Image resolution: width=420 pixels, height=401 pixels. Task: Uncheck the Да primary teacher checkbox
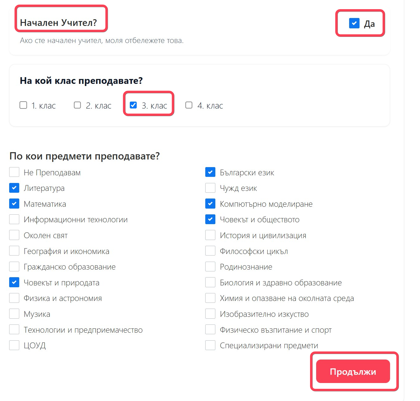click(354, 23)
